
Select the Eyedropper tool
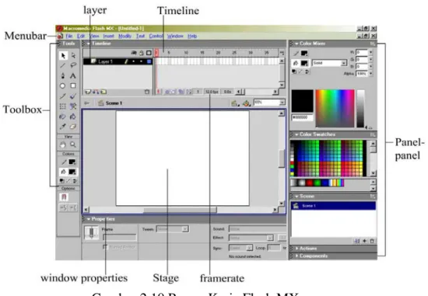tap(63, 127)
